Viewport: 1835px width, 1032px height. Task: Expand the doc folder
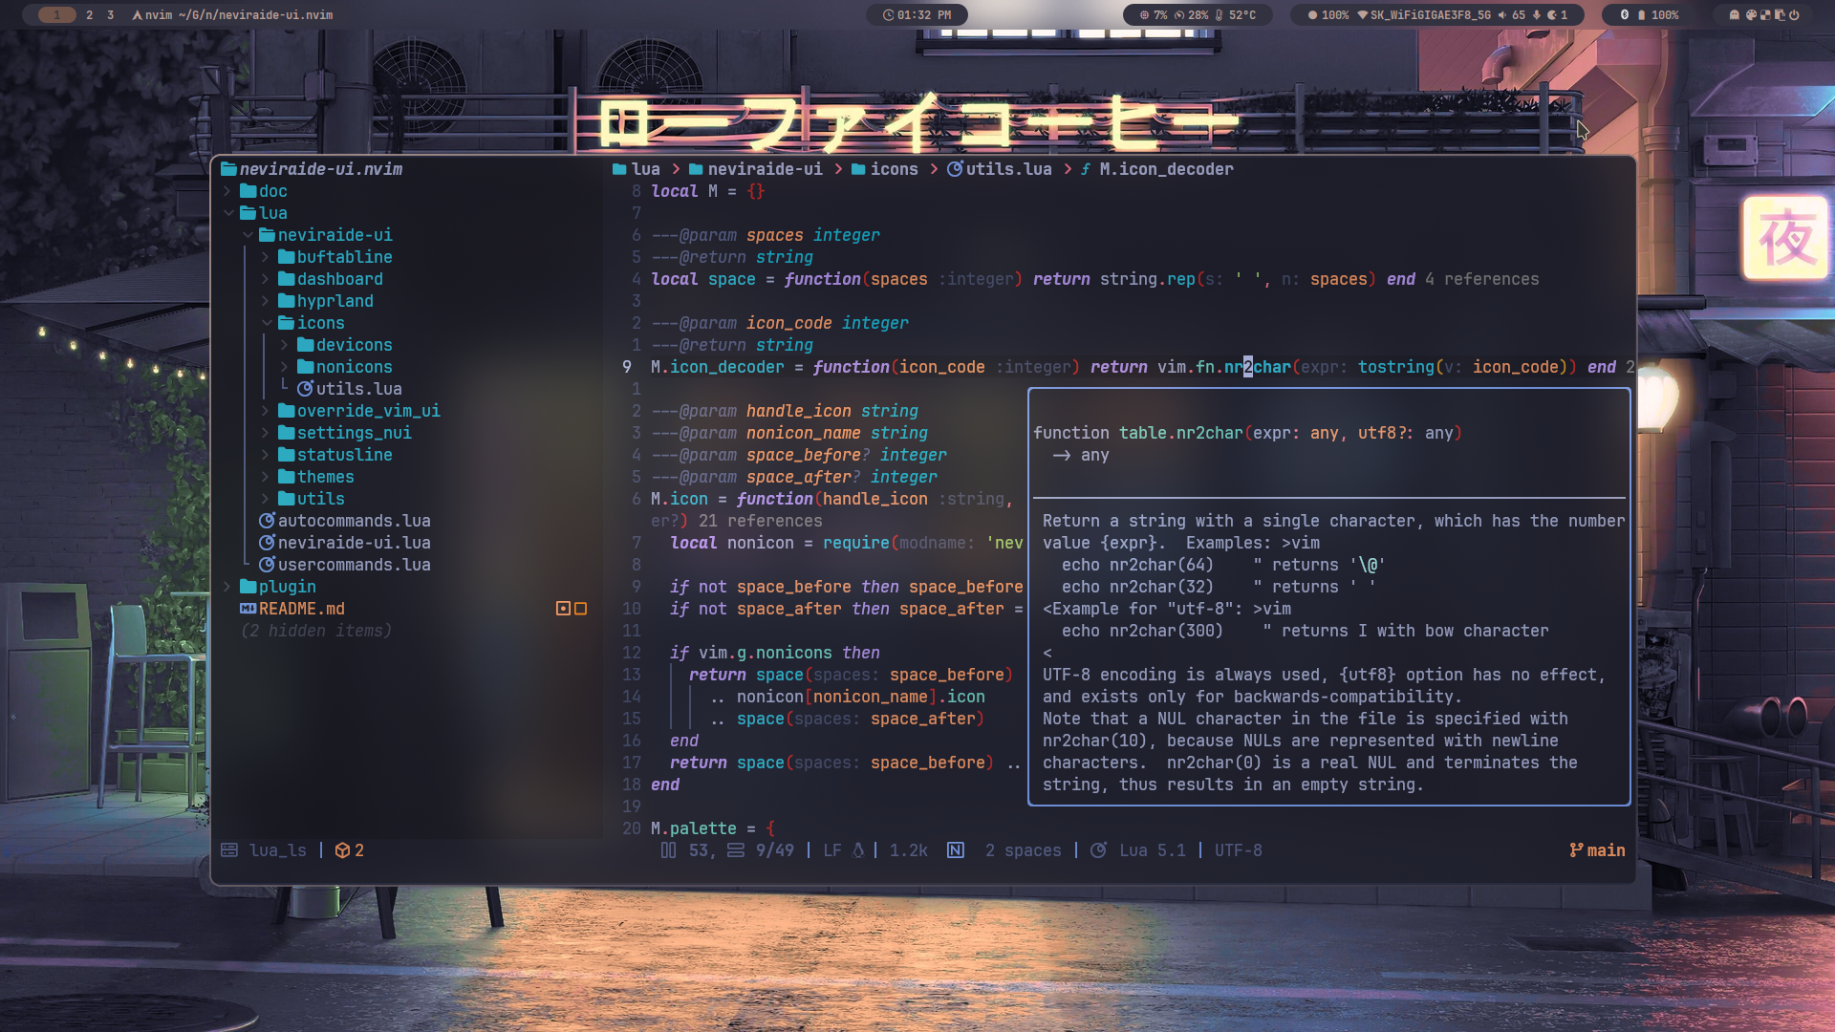point(271,191)
